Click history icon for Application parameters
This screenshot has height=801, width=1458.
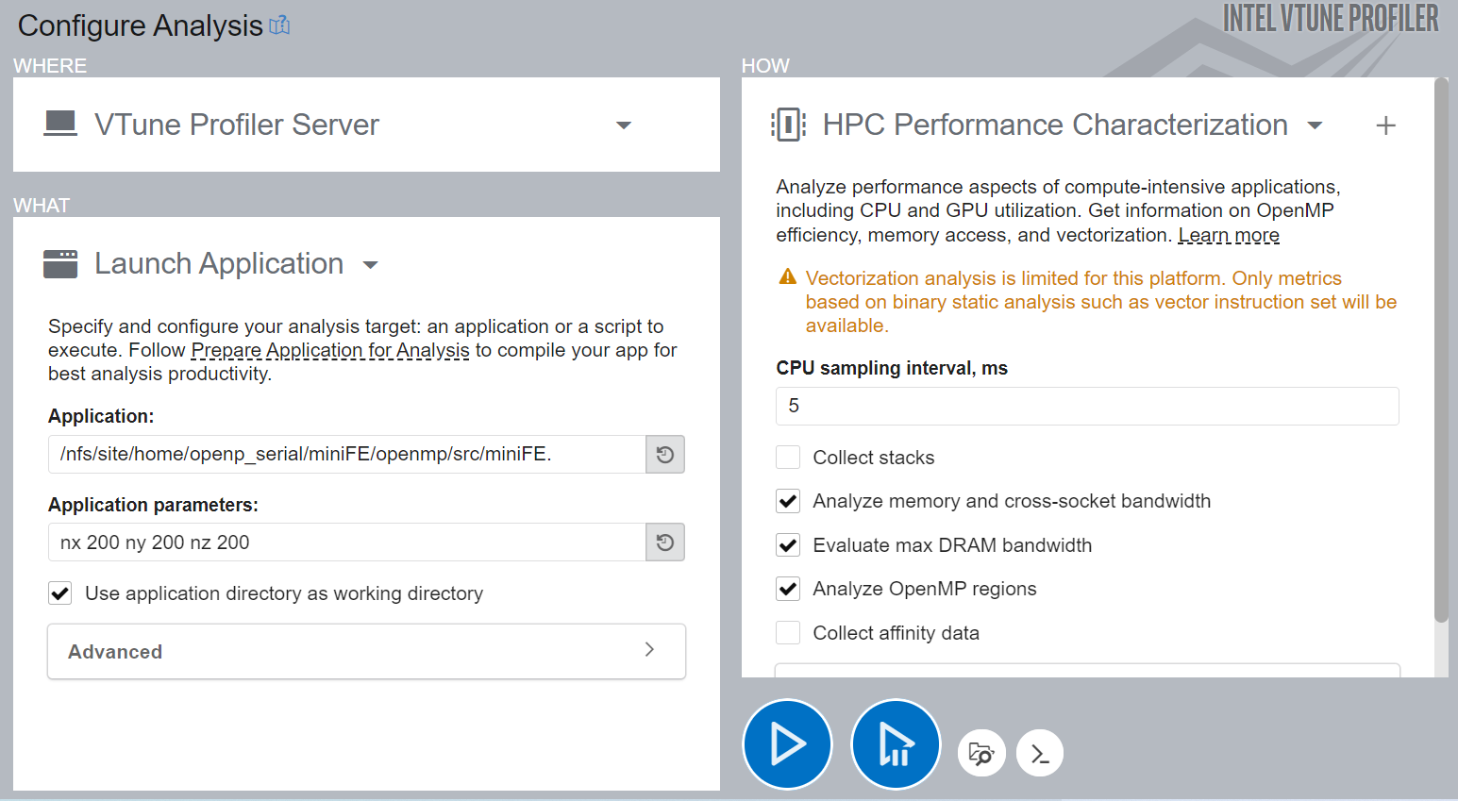pos(665,542)
